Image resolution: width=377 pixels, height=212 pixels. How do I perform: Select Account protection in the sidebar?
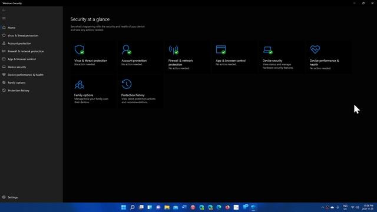(x=31, y=44)
